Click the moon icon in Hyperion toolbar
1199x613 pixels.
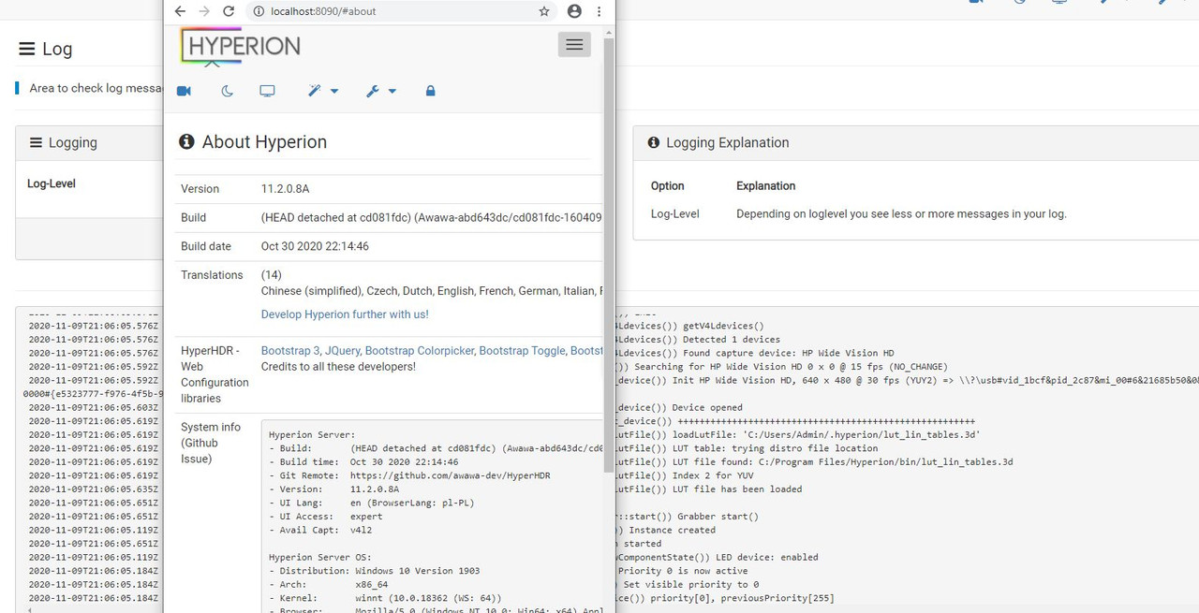coord(228,91)
